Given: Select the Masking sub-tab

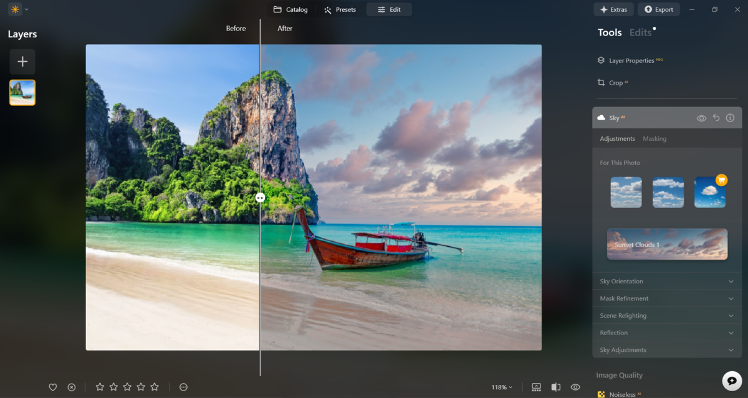Looking at the screenshot, I should [654, 139].
